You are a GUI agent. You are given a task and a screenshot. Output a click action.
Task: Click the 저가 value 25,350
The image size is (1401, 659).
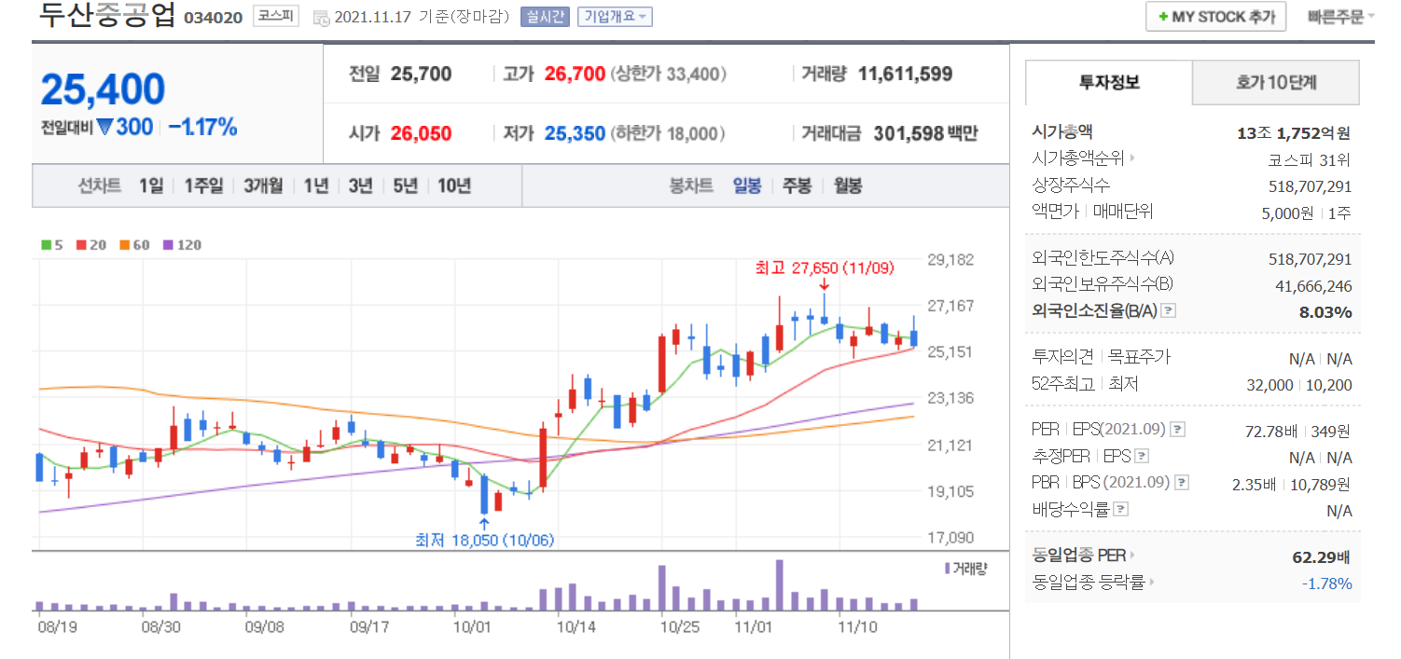tap(575, 133)
